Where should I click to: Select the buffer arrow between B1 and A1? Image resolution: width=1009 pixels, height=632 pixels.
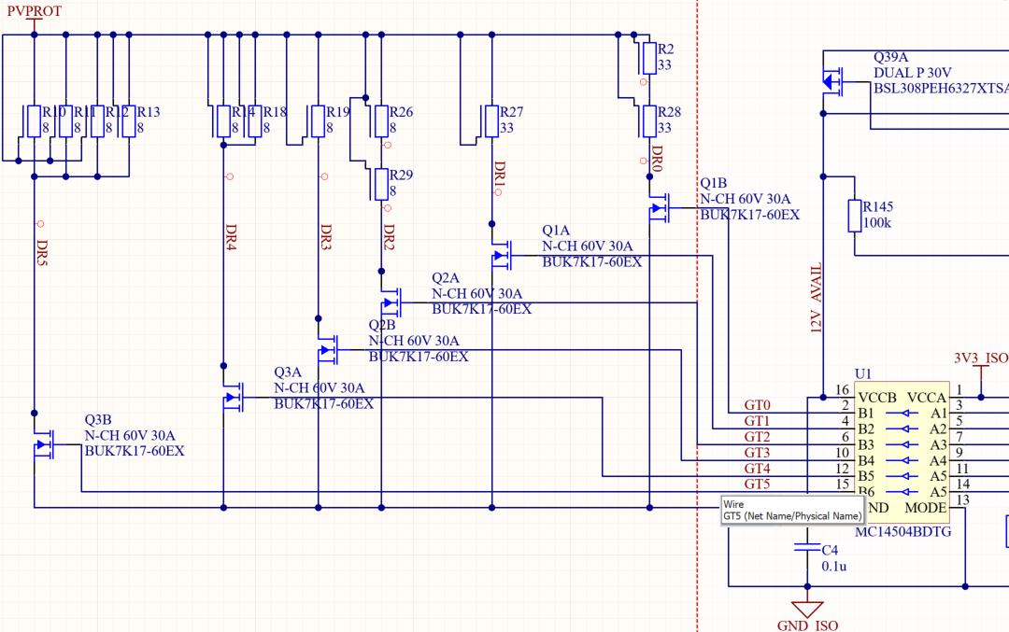[901, 414]
